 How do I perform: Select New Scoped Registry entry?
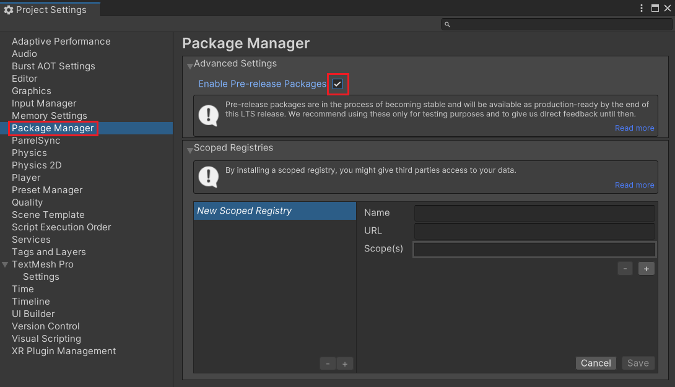[x=275, y=211]
